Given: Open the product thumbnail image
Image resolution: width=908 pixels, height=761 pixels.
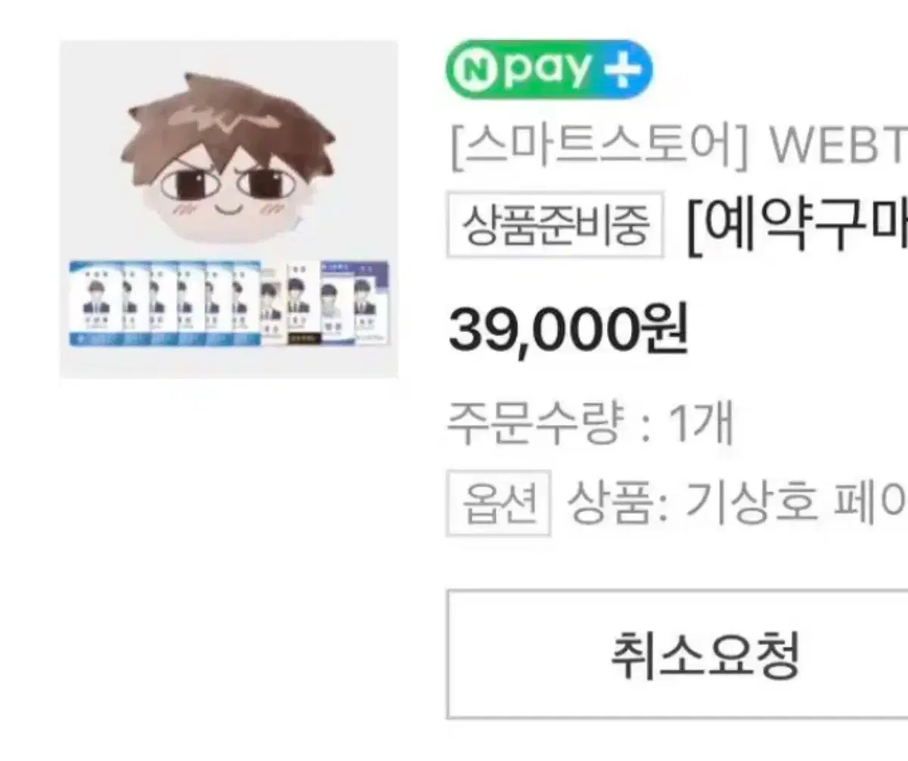Looking at the screenshot, I should [x=229, y=210].
